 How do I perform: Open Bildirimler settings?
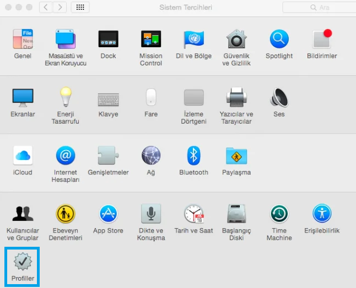click(x=322, y=40)
